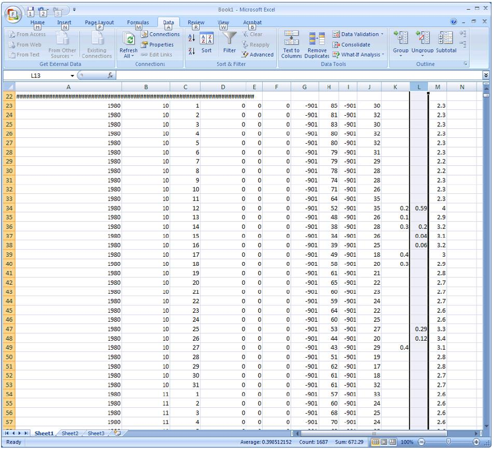Switch to Page Break Preview in status bar
This screenshot has width=492, height=449.
pos(393,442)
